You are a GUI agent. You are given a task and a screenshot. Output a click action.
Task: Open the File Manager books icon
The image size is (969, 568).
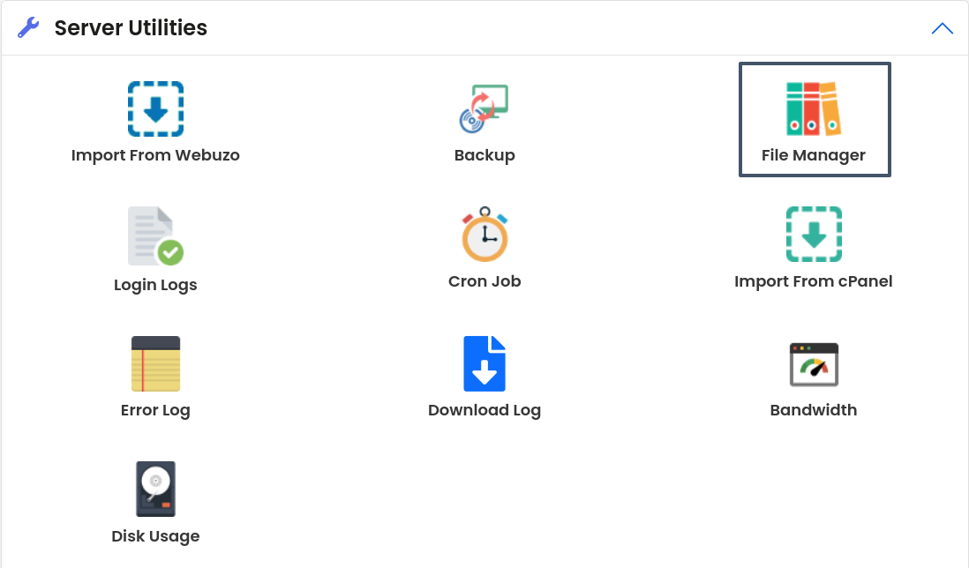814,109
